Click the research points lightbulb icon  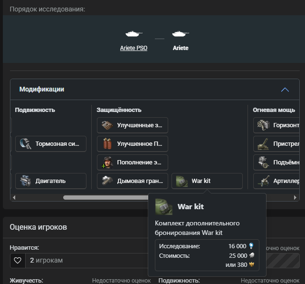click(x=251, y=246)
